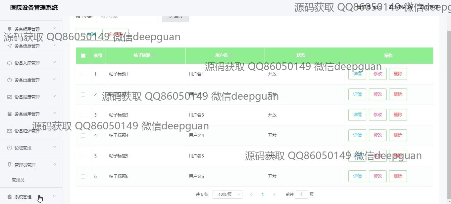Image resolution: width=451 pixels, height=204 pixels.
Task: Click 详情 button for 帖子标题1
Action: (357, 74)
